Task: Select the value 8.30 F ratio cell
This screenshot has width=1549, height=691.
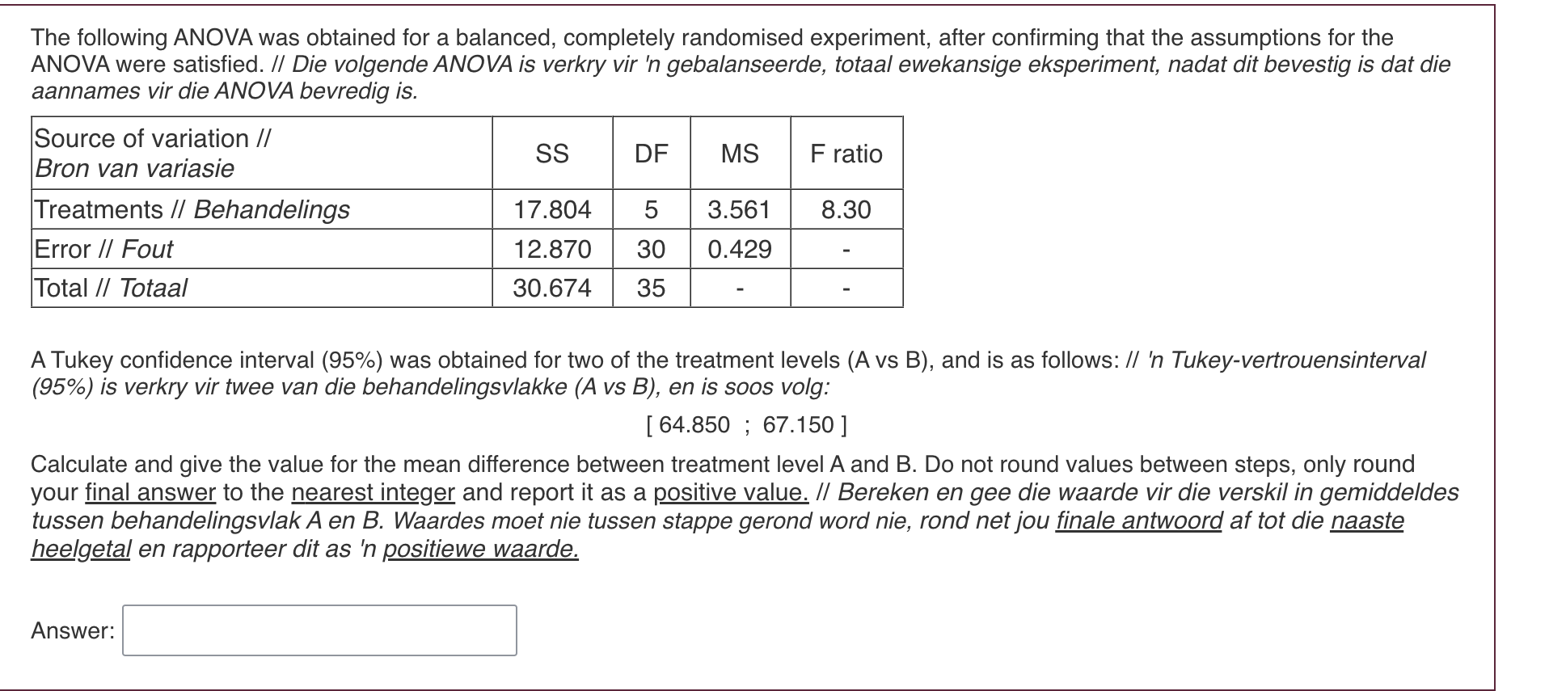Action: pyautogui.click(x=844, y=209)
